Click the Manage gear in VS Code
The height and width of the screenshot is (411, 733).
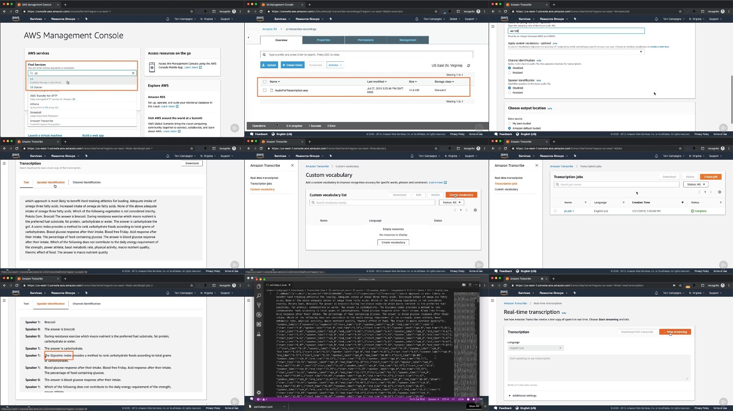tap(259, 392)
